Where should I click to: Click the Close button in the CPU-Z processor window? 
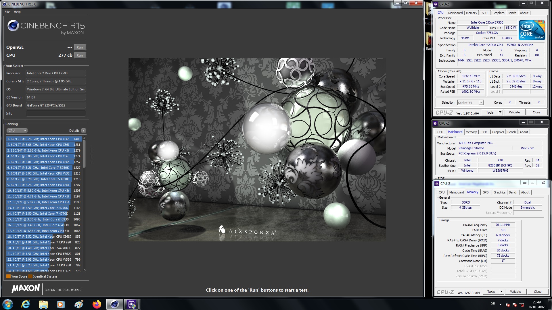[536, 112]
